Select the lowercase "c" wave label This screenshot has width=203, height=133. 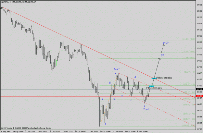131,100
